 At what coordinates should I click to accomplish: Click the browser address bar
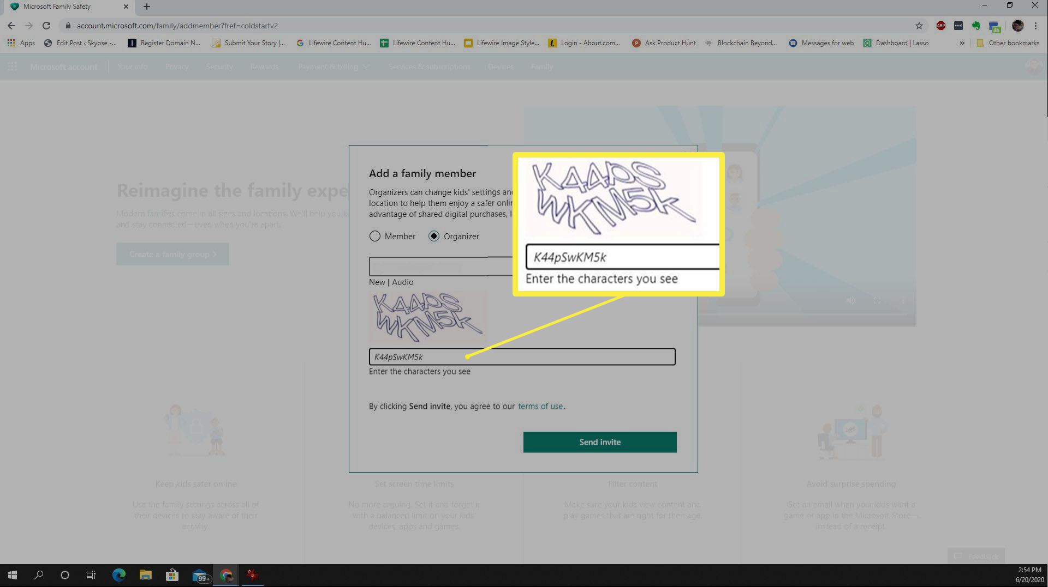tap(486, 26)
